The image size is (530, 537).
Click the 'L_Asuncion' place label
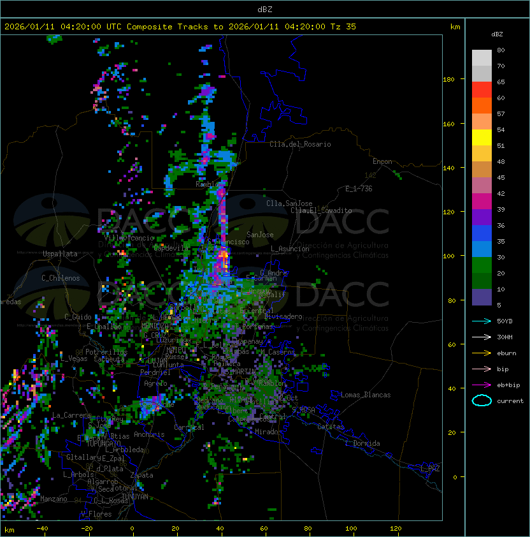[290, 249]
